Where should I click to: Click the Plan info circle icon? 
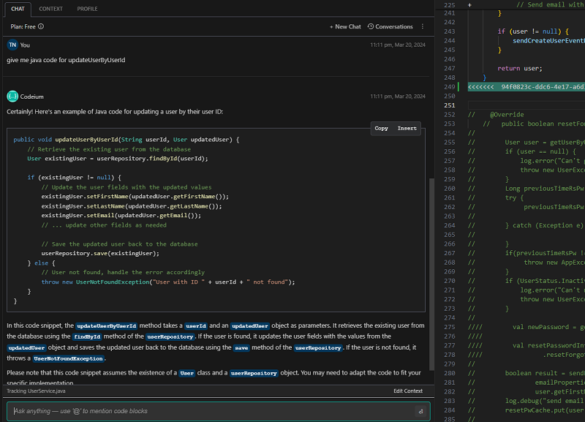point(41,26)
